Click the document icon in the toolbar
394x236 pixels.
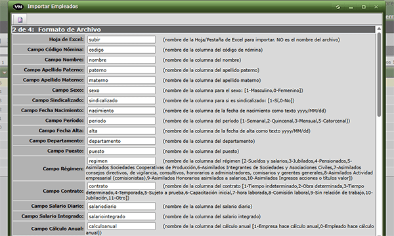pos(20,20)
